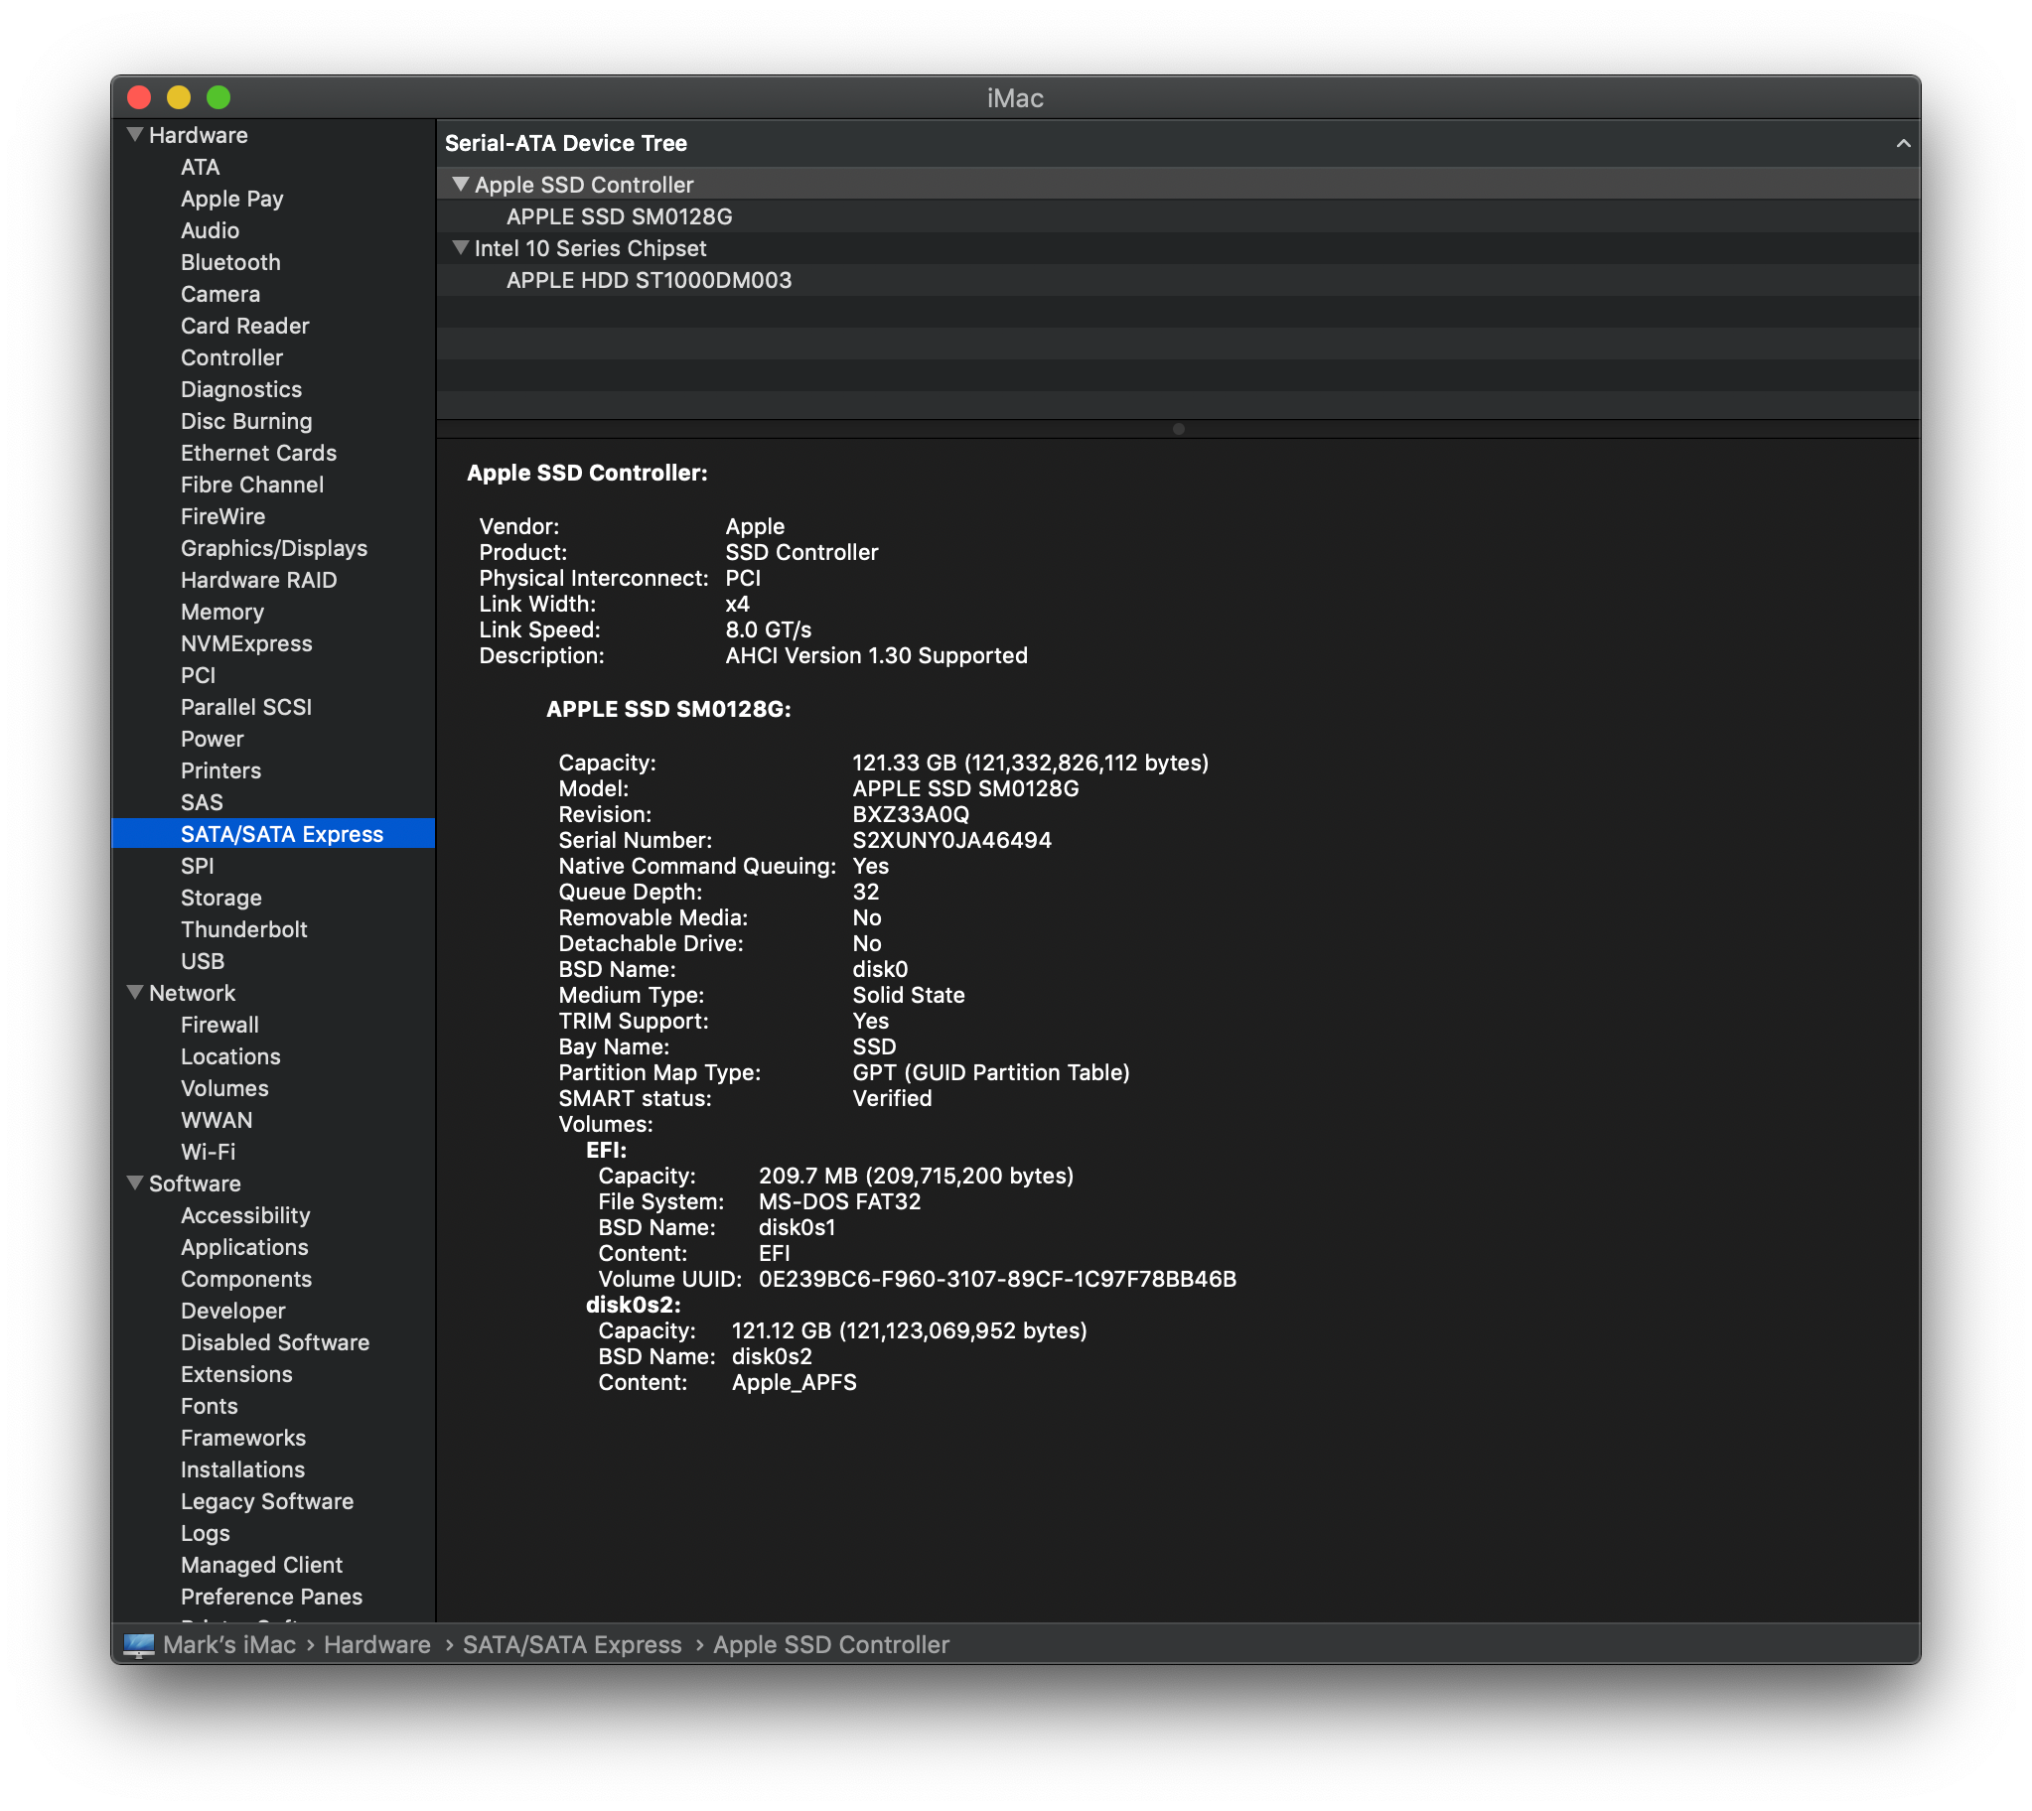
Task: Click Mark's iMac in path bar
Action: tap(228, 1646)
